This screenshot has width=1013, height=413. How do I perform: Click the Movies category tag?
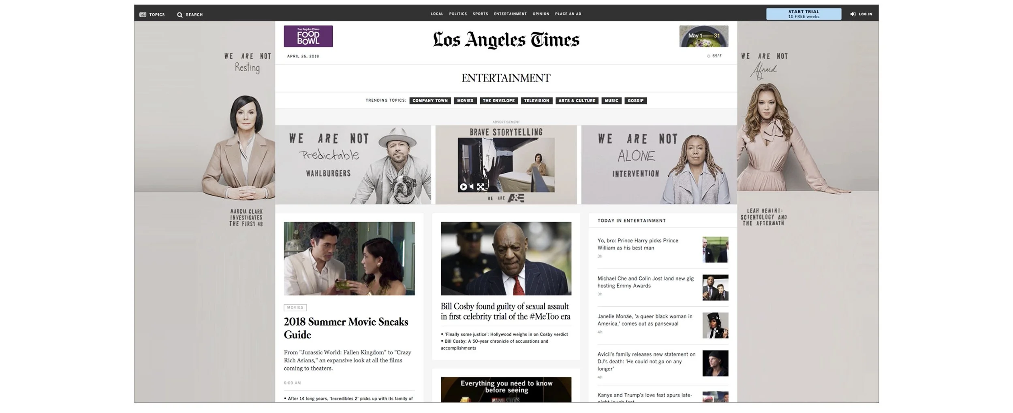pyautogui.click(x=295, y=307)
